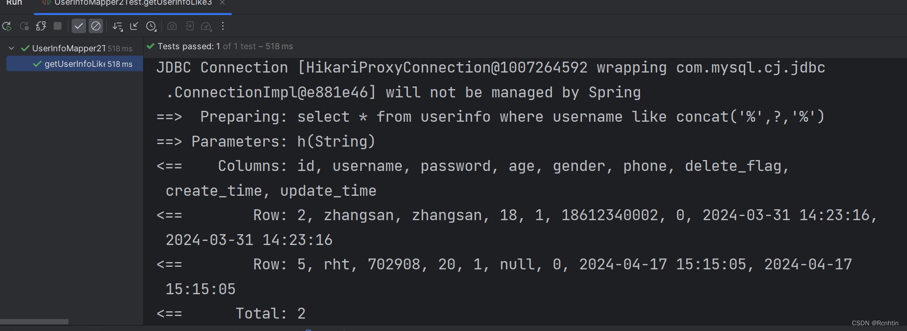This screenshot has width=907, height=331.
Task: Open the kebab menu for more options
Action: tap(223, 26)
